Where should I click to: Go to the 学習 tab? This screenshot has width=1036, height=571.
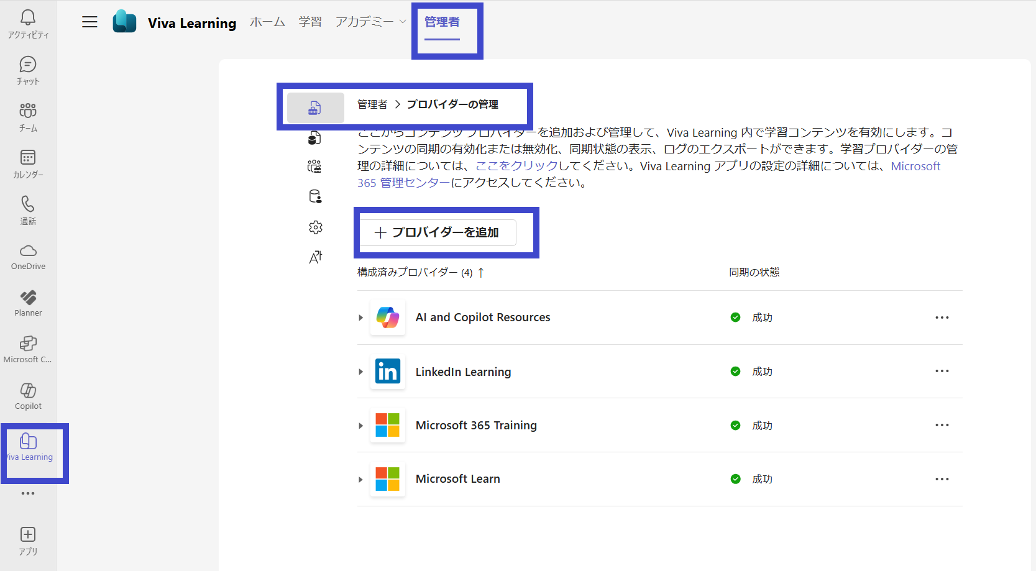pos(310,22)
